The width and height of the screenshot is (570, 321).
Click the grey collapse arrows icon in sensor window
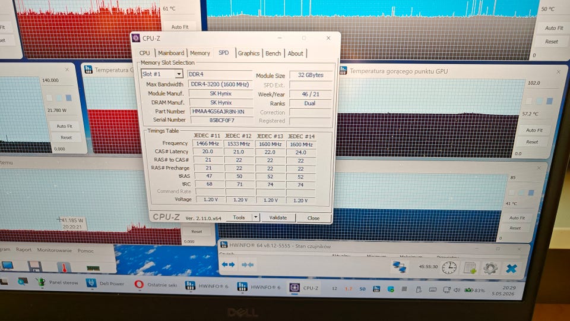point(248,265)
